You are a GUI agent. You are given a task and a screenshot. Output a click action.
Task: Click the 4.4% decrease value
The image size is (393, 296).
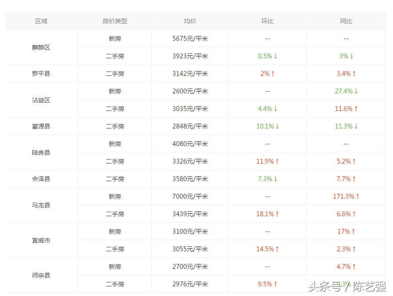pos(267,109)
